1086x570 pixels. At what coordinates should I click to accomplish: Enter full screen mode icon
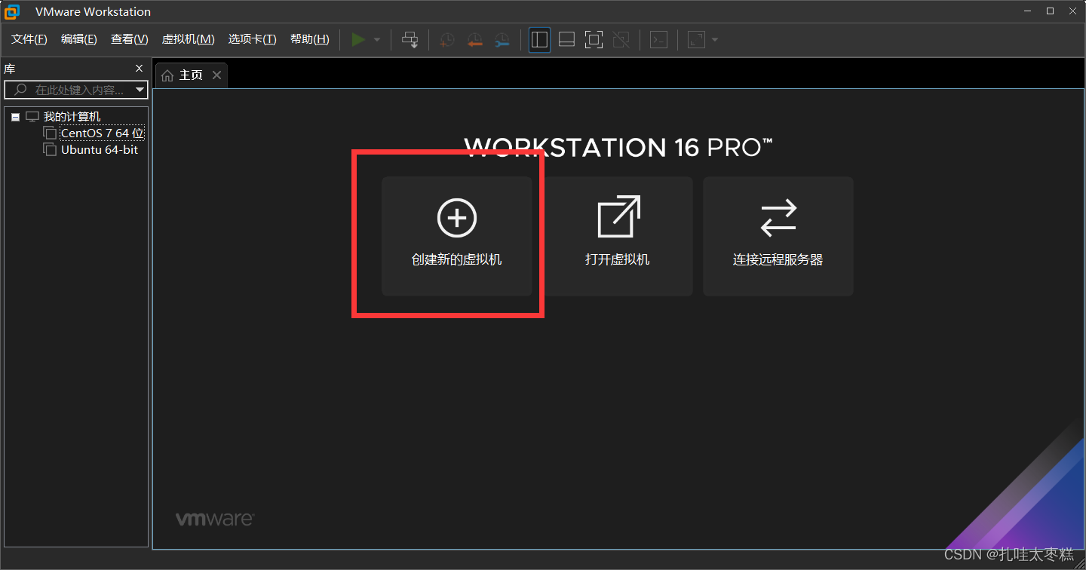click(x=594, y=40)
